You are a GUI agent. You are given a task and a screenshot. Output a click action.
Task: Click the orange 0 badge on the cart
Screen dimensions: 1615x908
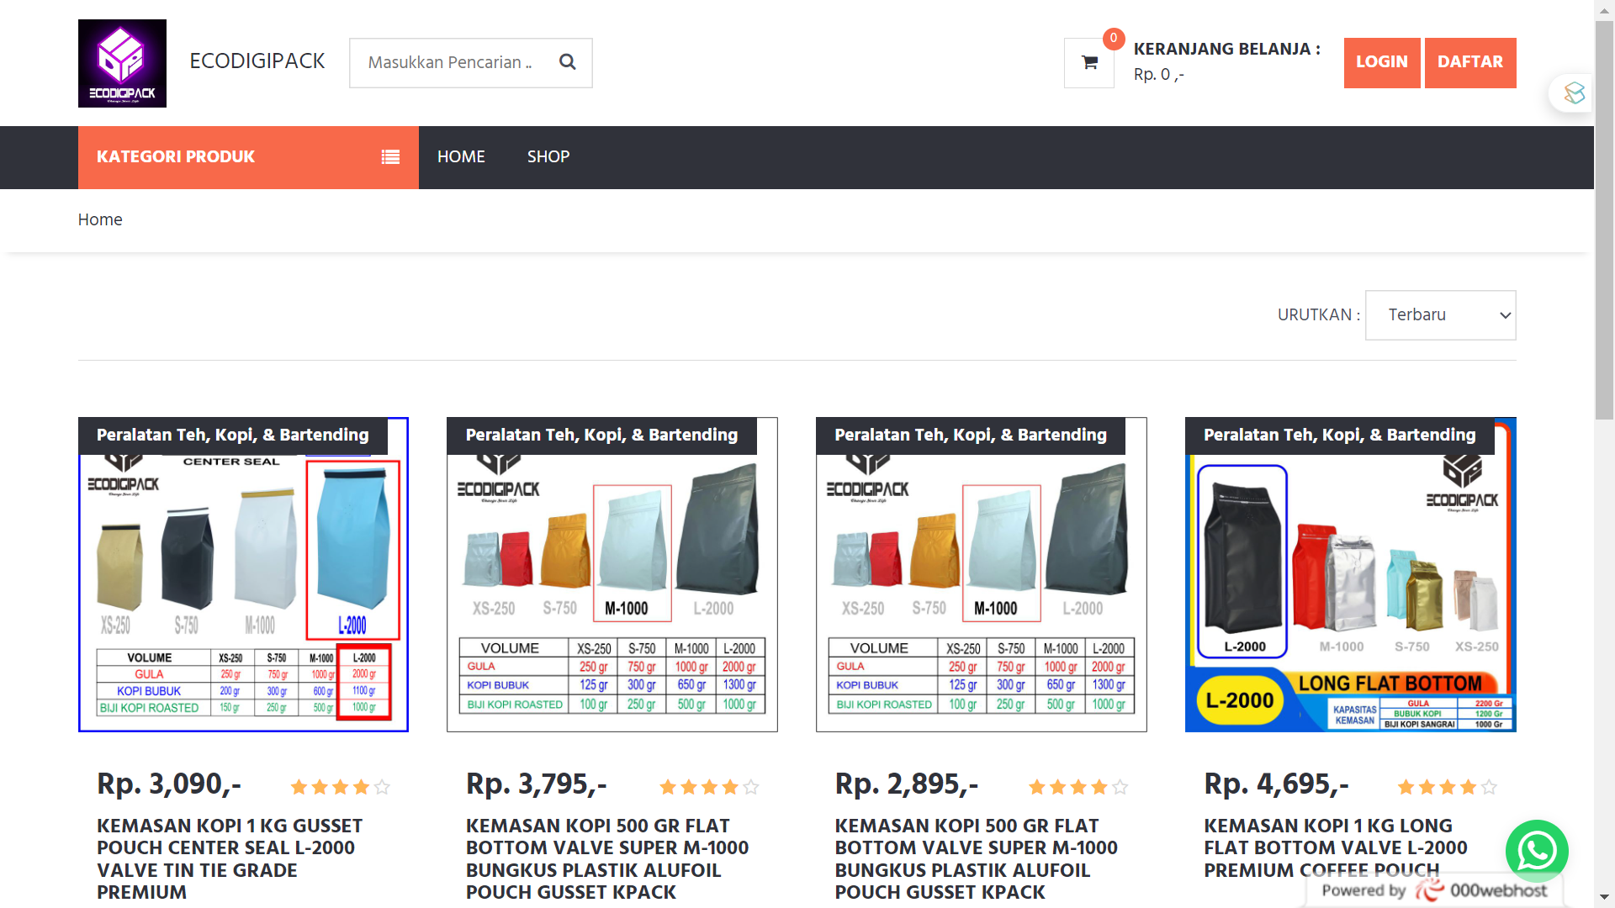point(1113,38)
